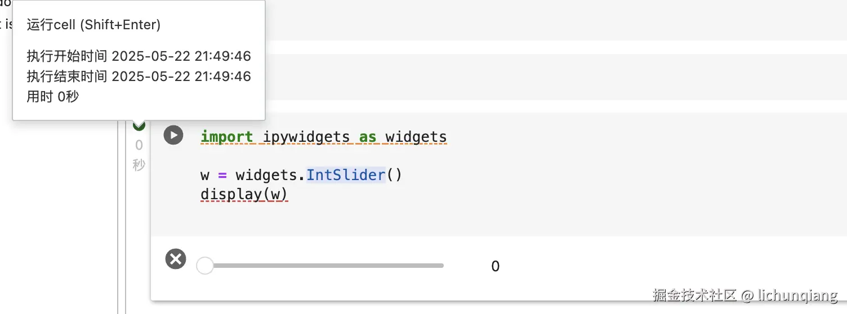Click the 'as' keyword in code

[x=368, y=137]
